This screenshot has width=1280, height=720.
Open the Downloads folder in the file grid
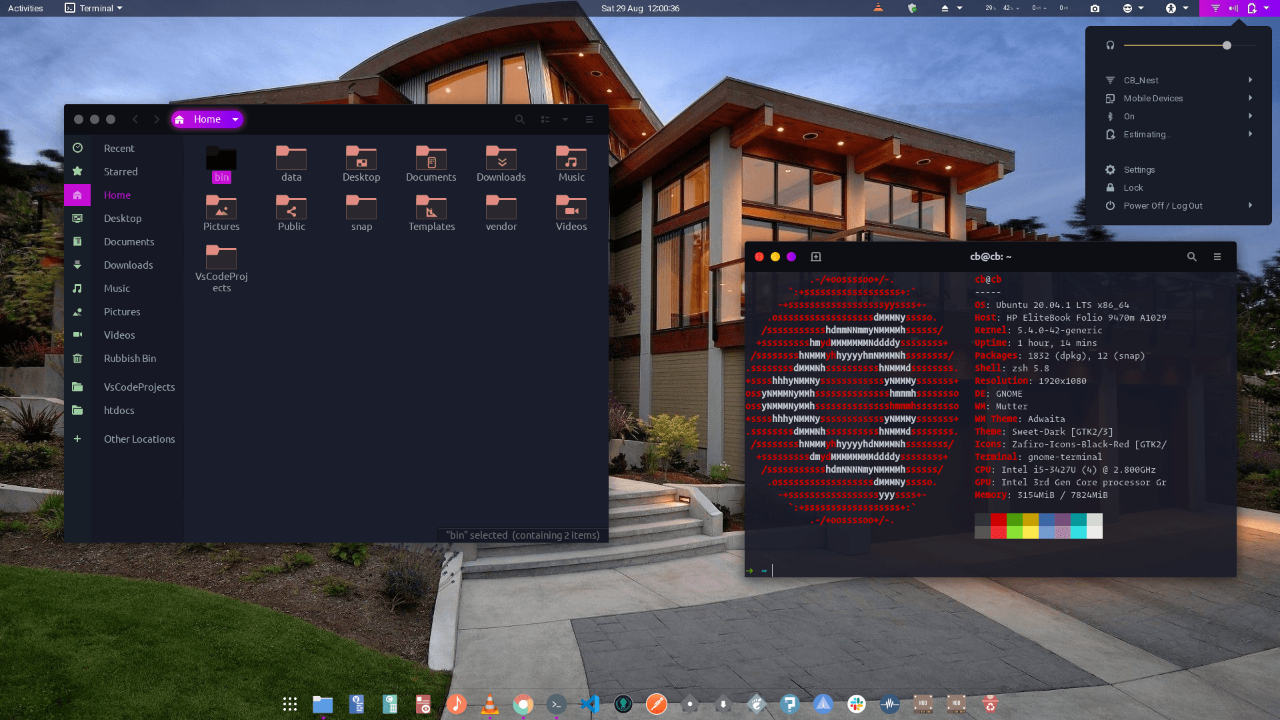[501, 163]
